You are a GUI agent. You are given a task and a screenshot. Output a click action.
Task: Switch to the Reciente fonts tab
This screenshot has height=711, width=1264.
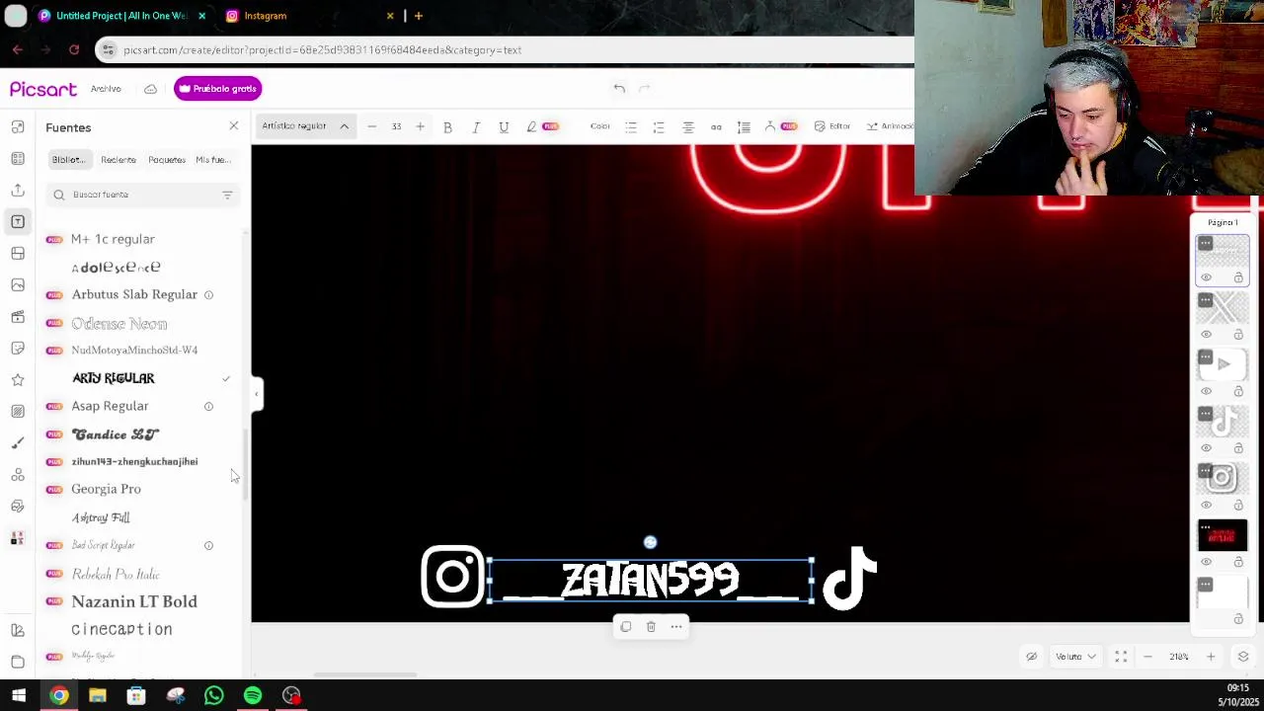pos(118,160)
